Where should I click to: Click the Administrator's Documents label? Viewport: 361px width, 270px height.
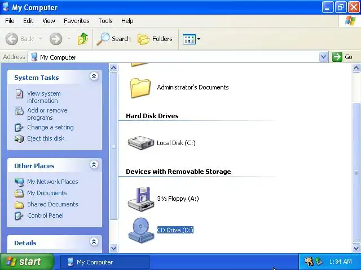pos(193,87)
